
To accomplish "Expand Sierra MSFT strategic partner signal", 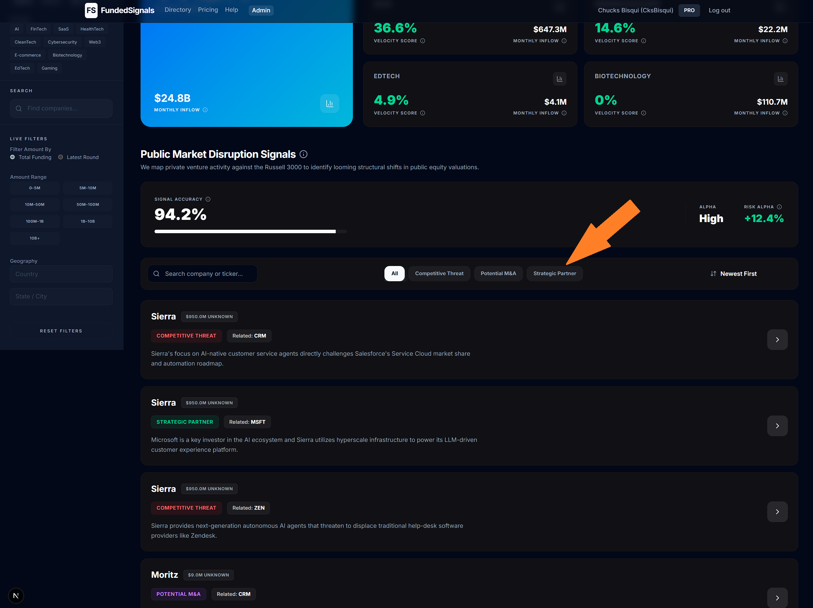I will click(777, 426).
